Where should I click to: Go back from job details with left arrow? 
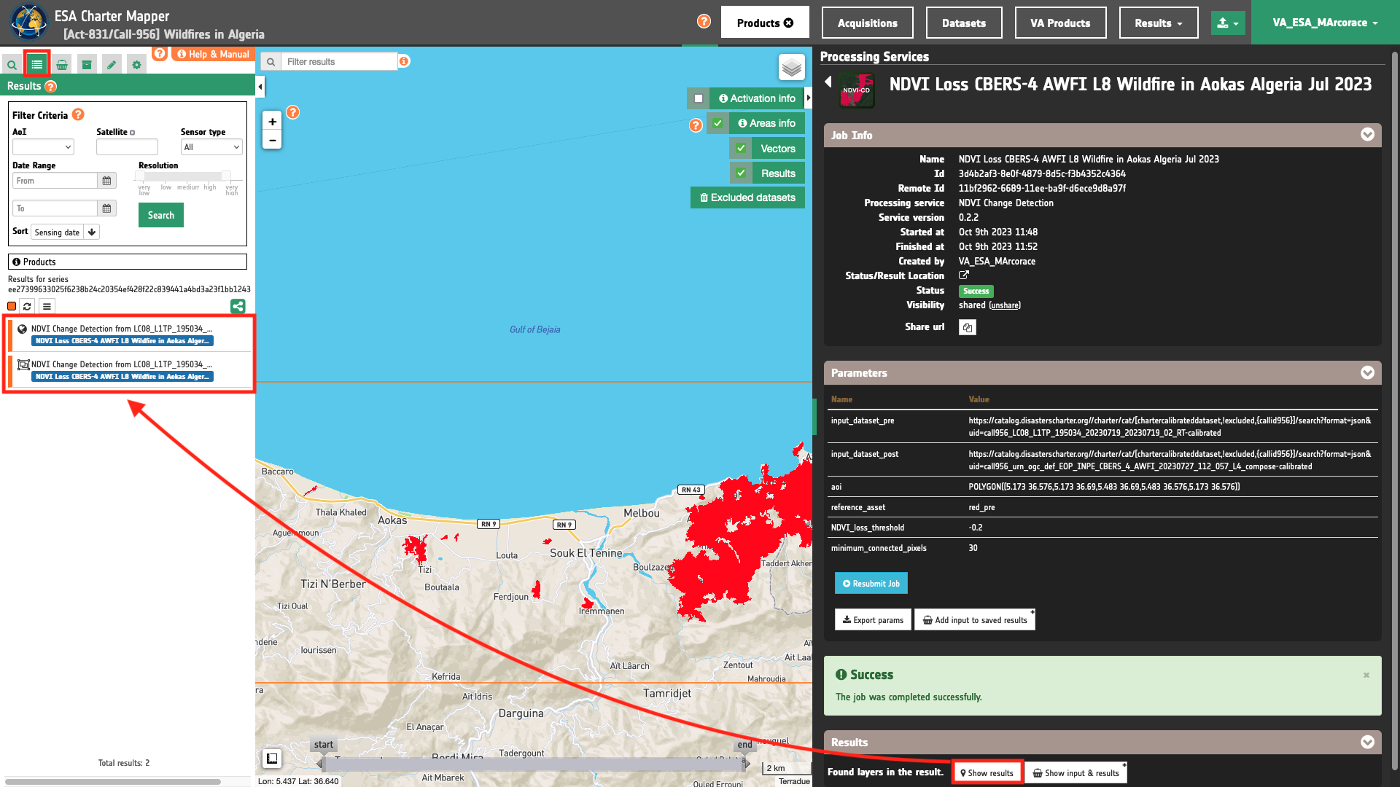pos(828,82)
